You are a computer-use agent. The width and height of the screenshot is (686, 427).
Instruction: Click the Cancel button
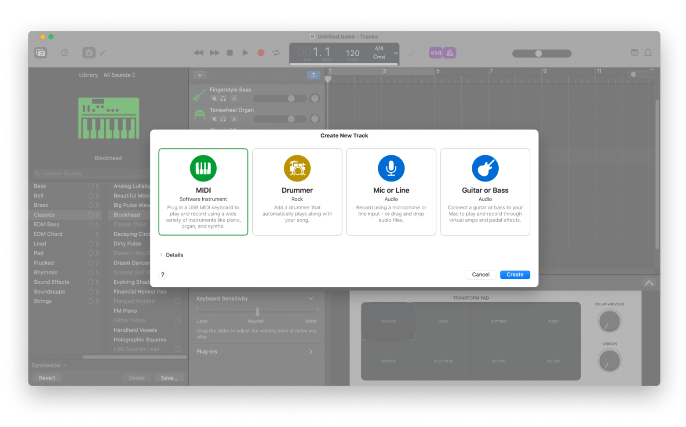pyautogui.click(x=481, y=275)
